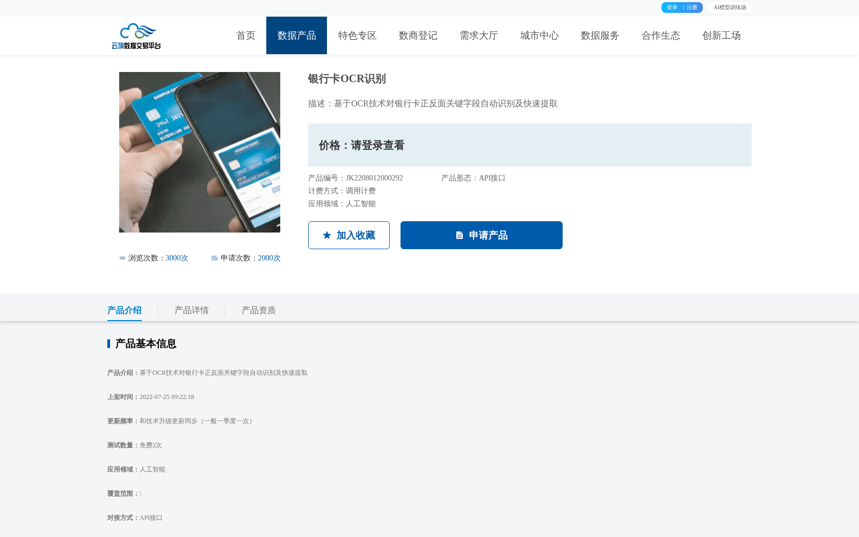This screenshot has width=859, height=537.
Task: Visit the 创新工场 section
Action: [x=722, y=35]
